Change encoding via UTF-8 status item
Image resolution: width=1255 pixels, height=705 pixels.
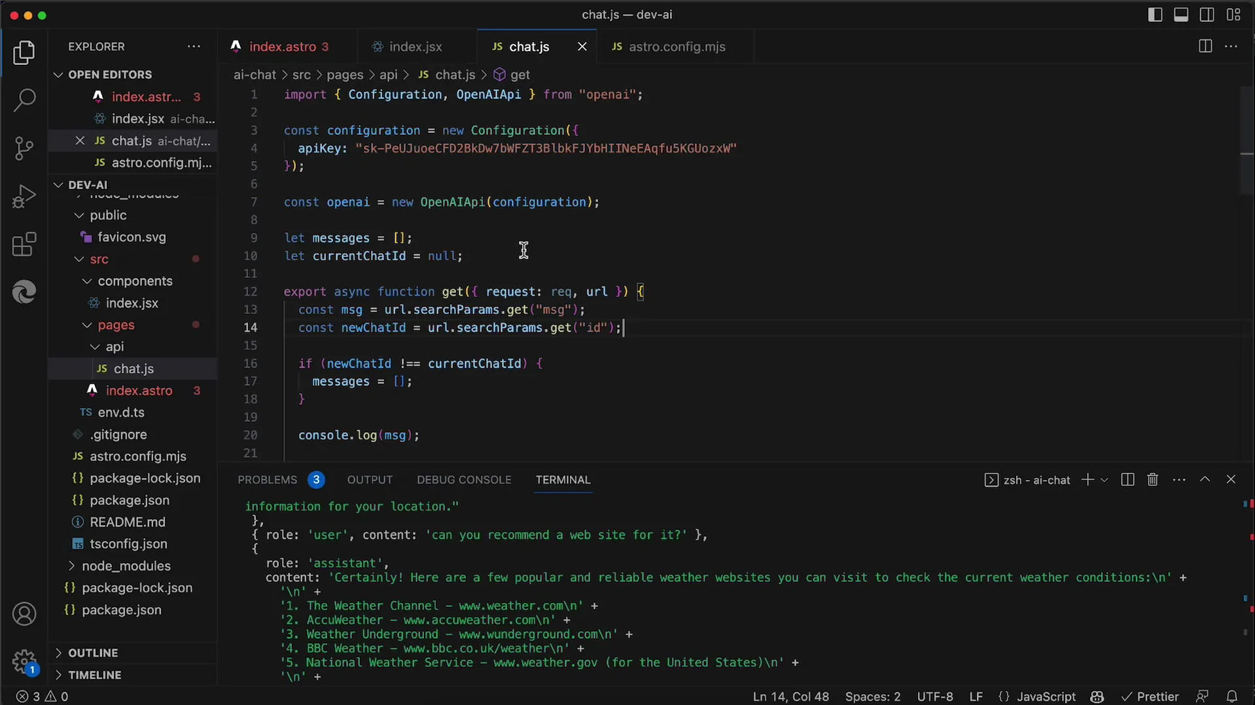click(x=935, y=696)
